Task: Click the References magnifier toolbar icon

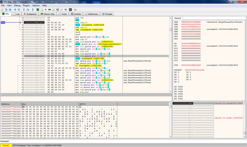Action: coord(61,10)
